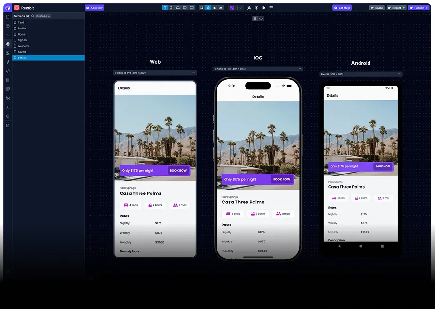Open the Pixel 6 device selector
Viewport: 435px width, 309px height.
(x=360, y=74)
